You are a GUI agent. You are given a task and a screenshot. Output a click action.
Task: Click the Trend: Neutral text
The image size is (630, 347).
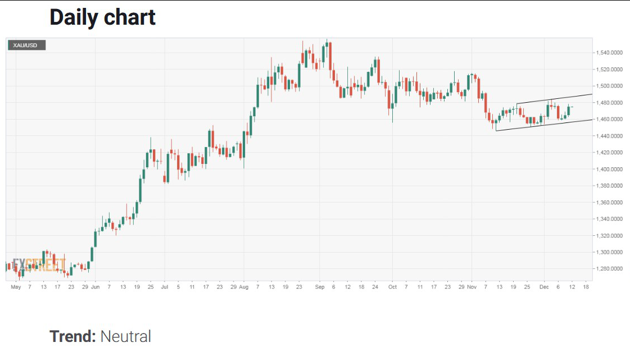click(101, 336)
